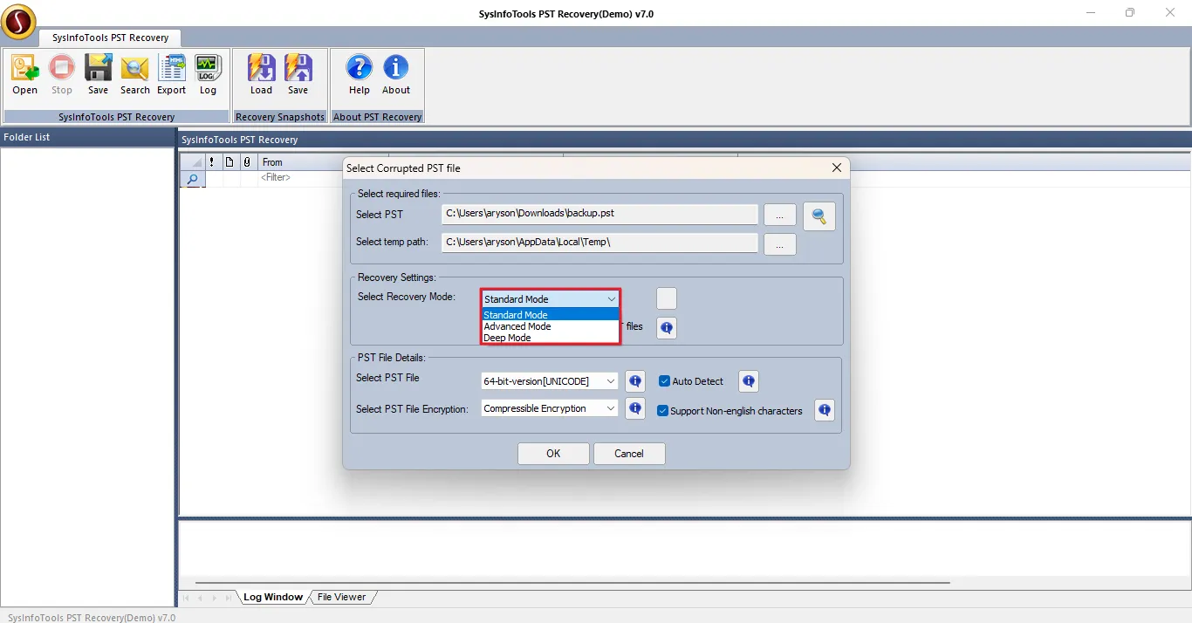The width and height of the screenshot is (1192, 623).
Task: Choose Deep Mode from the list
Action: click(x=551, y=338)
